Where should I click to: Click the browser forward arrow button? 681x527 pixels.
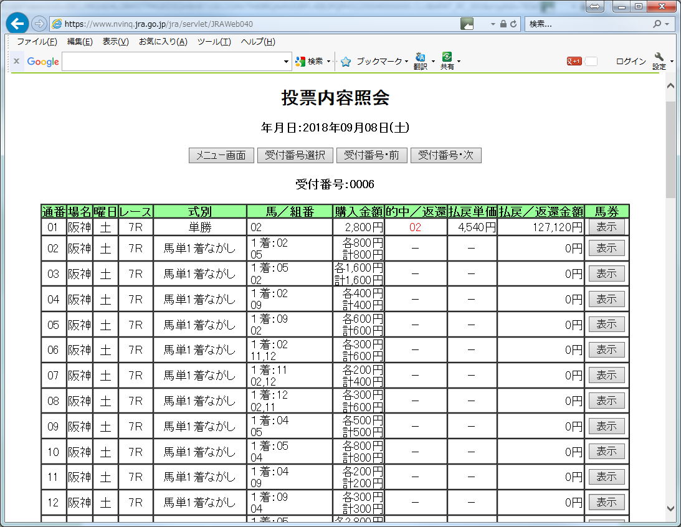(x=39, y=24)
